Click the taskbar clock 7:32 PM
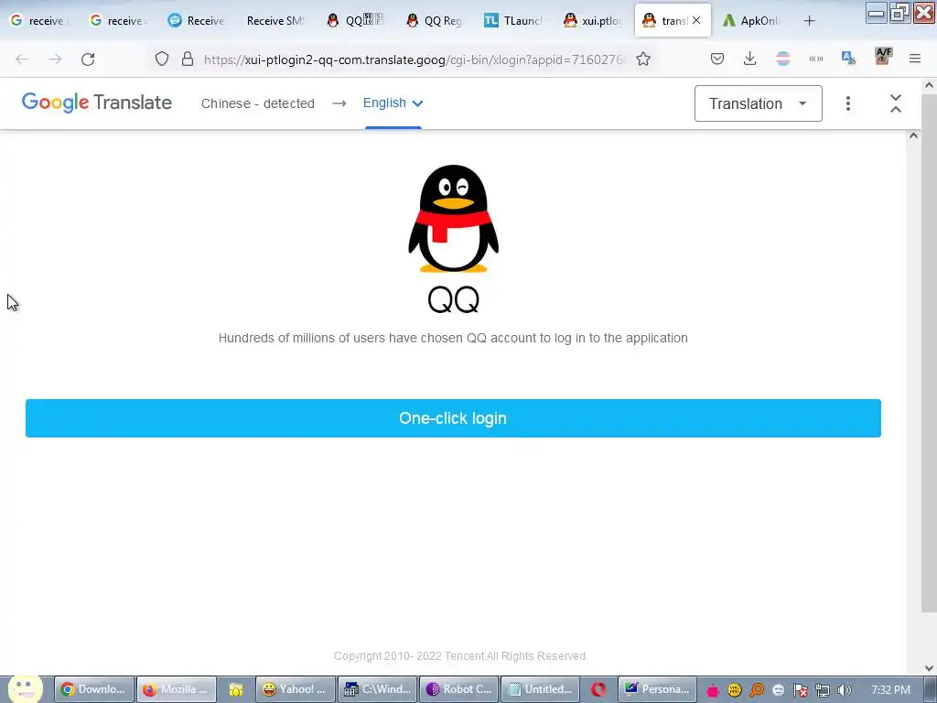 (x=890, y=690)
